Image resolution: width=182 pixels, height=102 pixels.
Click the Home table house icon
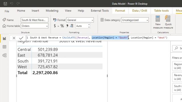(x=4, y=26)
